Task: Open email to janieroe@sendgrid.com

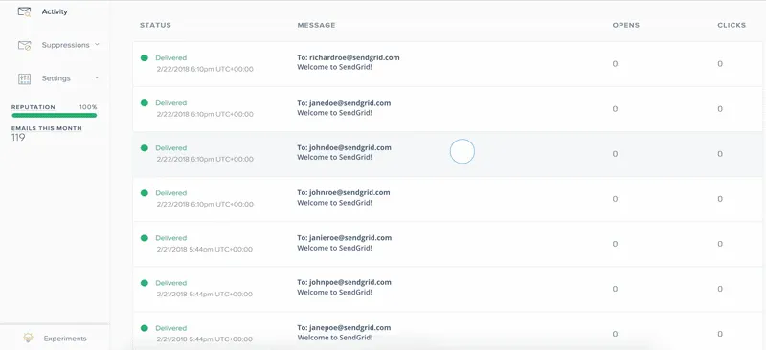Action: tap(345, 238)
